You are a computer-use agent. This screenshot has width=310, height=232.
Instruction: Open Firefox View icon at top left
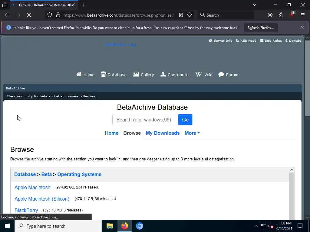click(x=5, y=5)
